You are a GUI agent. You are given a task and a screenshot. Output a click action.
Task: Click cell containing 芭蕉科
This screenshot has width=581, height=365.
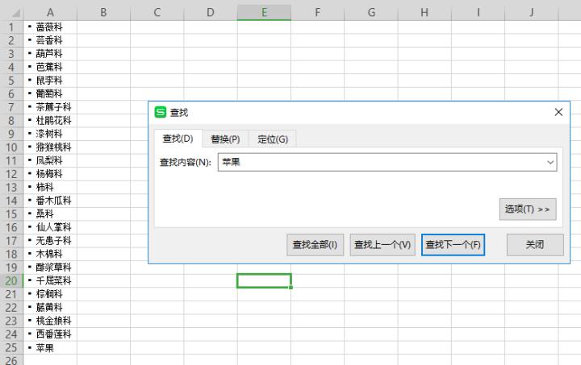click(x=50, y=67)
